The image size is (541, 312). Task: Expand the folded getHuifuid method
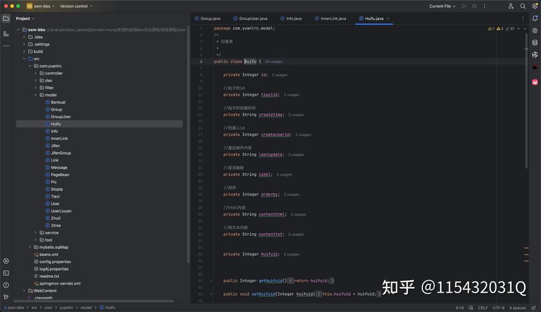tap(211, 281)
